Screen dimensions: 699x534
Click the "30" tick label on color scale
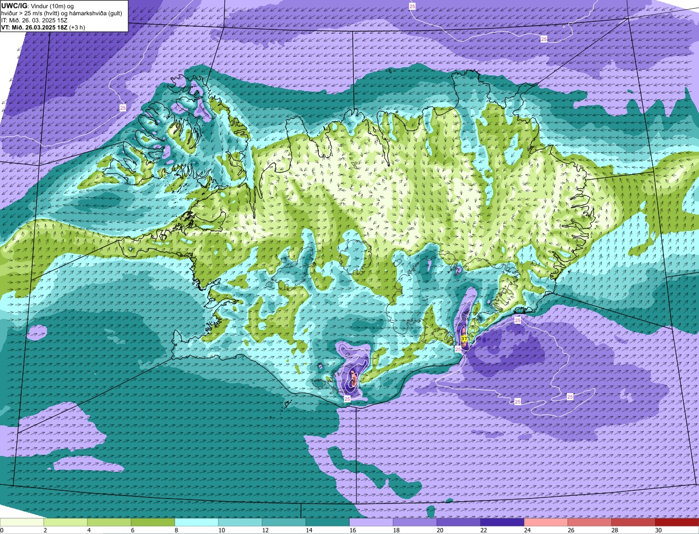(x=658, y=530)
